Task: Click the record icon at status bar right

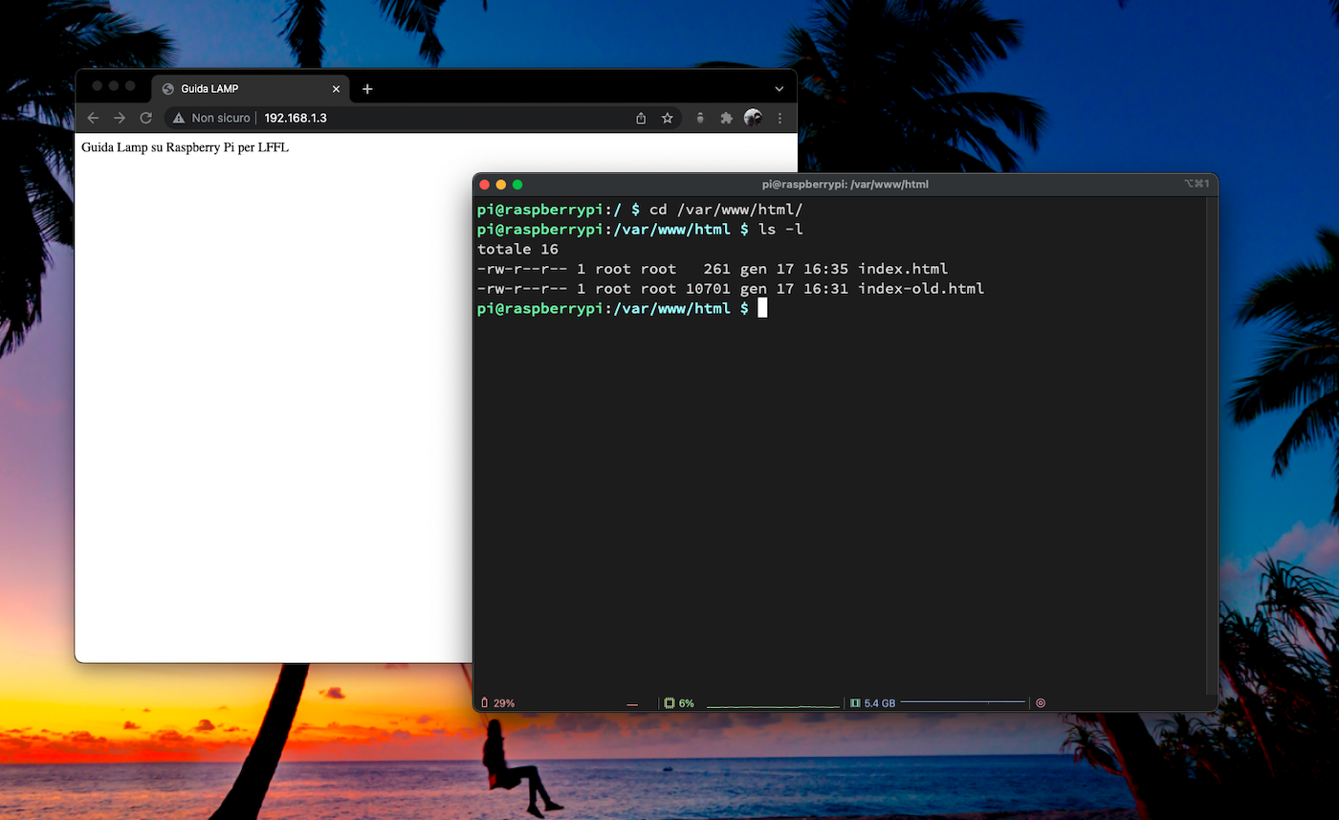Action: pos(1041,702)
